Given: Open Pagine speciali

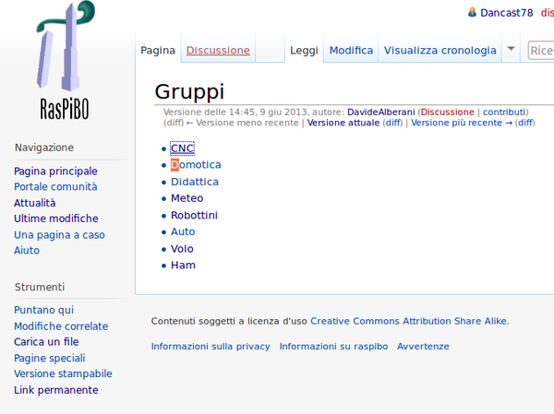Looking at the screenshot, I should pyautogui.click(x=50, y=358).
